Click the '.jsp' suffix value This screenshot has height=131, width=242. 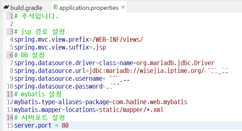pyautogui.click(x=99, y=48)
